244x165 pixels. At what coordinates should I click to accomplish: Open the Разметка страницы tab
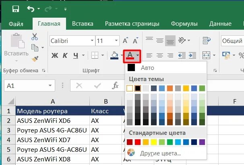pyautogui.click(x=132, y=24)
